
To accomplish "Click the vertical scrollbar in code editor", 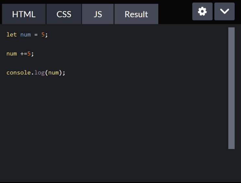I will [x=232, y=88].
